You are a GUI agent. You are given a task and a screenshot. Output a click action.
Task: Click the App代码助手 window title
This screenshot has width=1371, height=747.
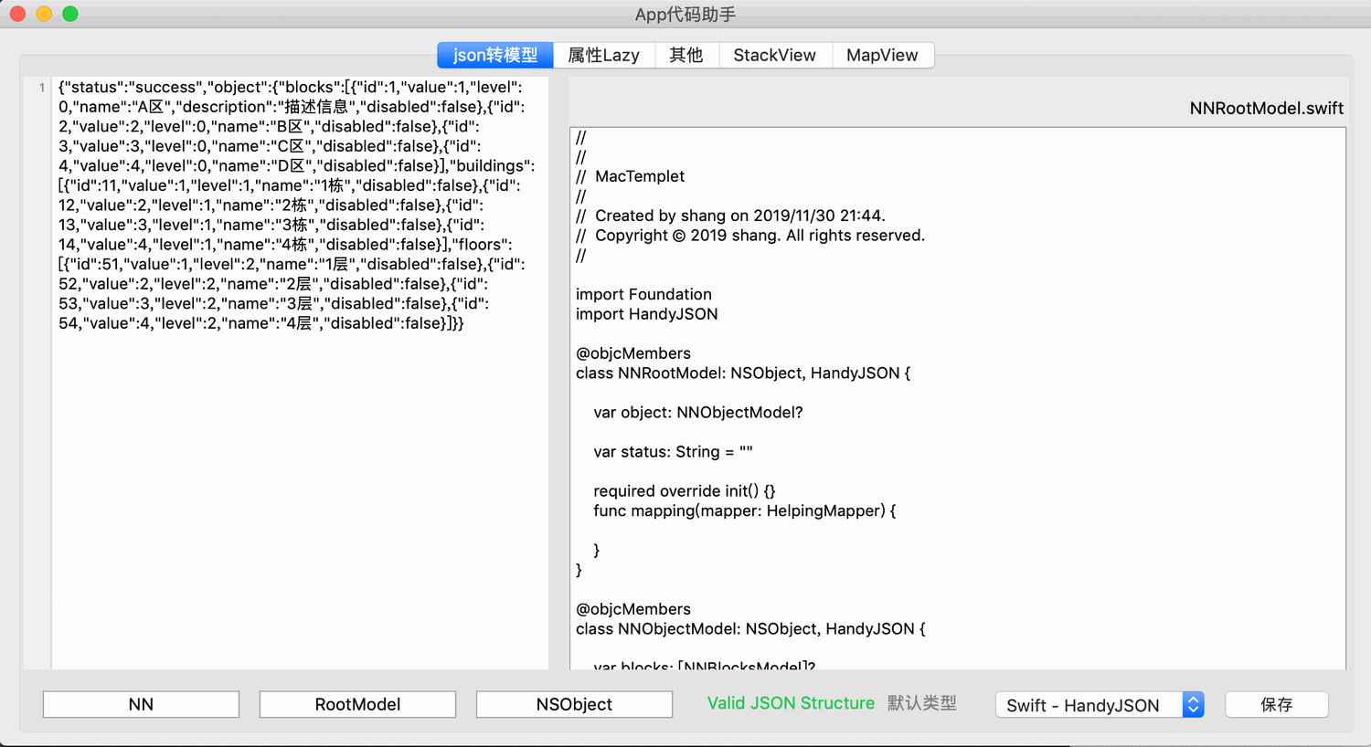[685, 14]
